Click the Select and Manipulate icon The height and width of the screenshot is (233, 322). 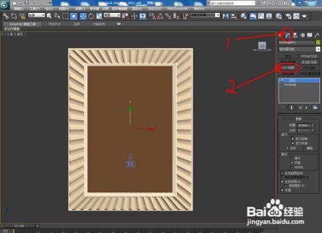(135, 16)
